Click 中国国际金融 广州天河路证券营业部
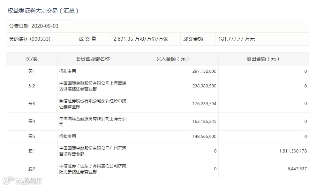Viewport: 317px width, 187px height. pyautogui.click(x=93, y=151)
